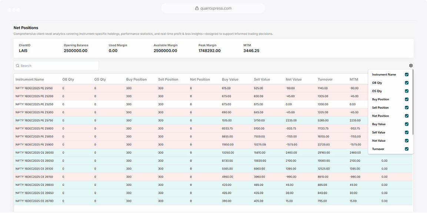The height and width of the screenshot is (213, 427).
Task: Click the quantxpress.com address bar
Action: (x=213, y=8)
